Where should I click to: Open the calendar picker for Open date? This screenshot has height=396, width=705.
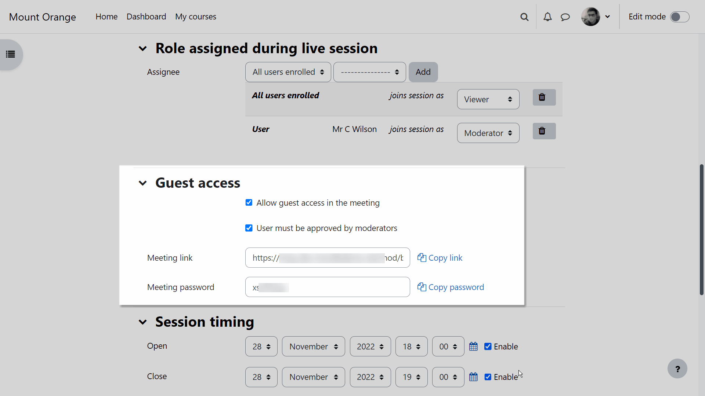473,346
